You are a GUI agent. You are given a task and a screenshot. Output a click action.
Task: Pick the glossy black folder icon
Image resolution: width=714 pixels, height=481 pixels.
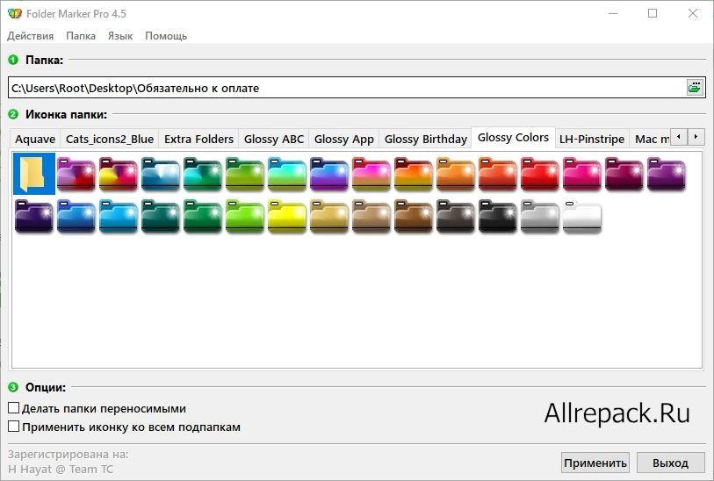click(x=497, y=216)
